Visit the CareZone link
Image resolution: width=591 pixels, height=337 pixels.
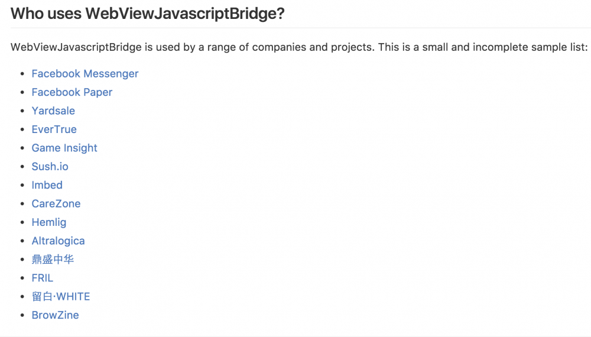[x=56, y=203]
